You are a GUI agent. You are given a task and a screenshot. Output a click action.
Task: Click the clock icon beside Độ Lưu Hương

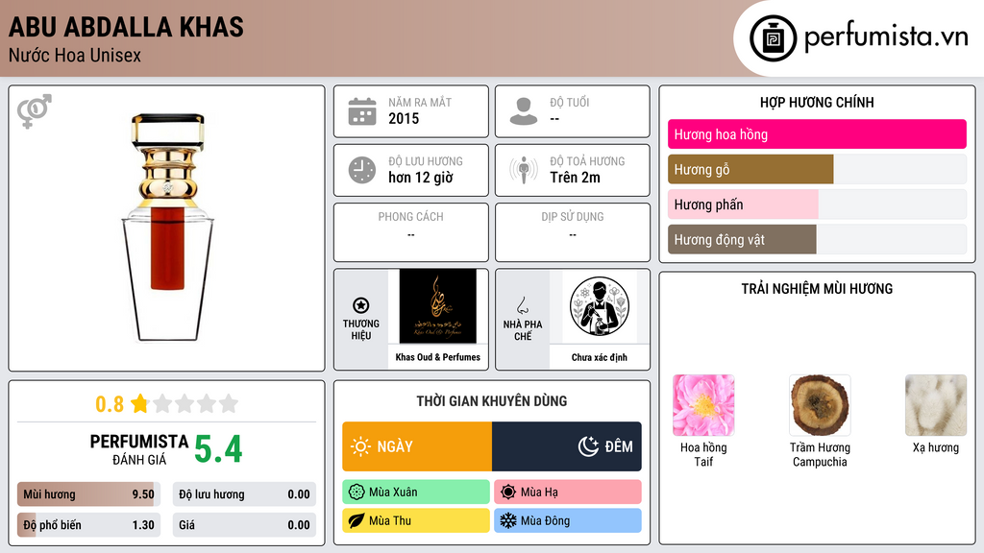coord(362,170)
